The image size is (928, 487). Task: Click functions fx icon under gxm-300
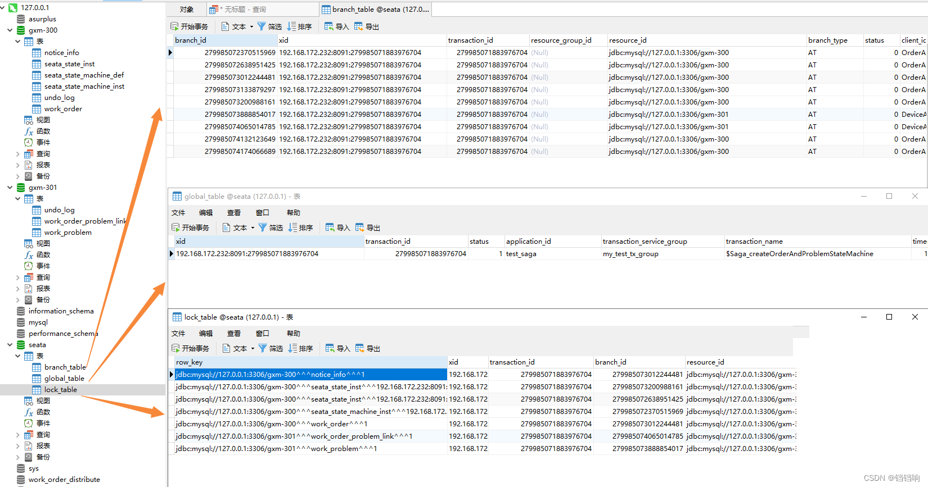tap(28, 131)
